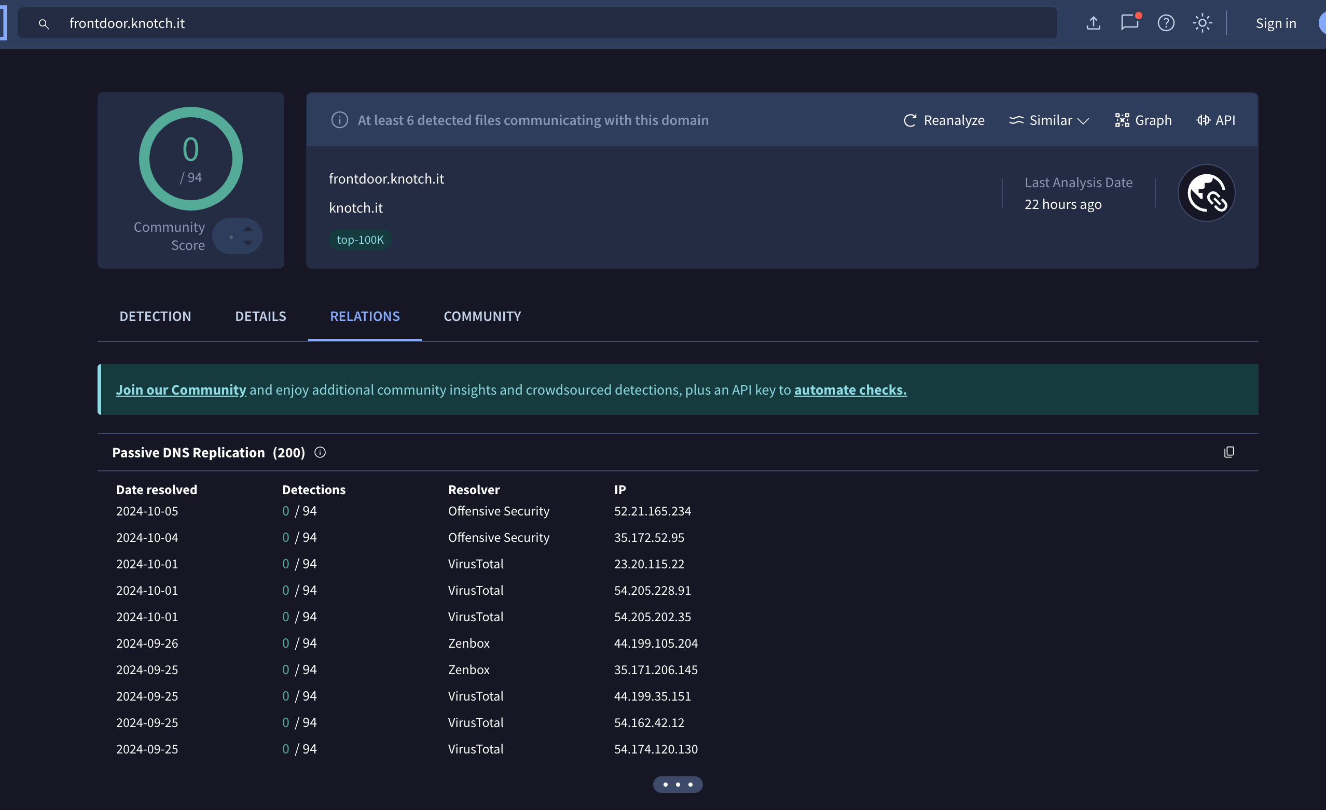
Task: Toggle the light/dark theme sun icon
Action: pos(1201,23)
